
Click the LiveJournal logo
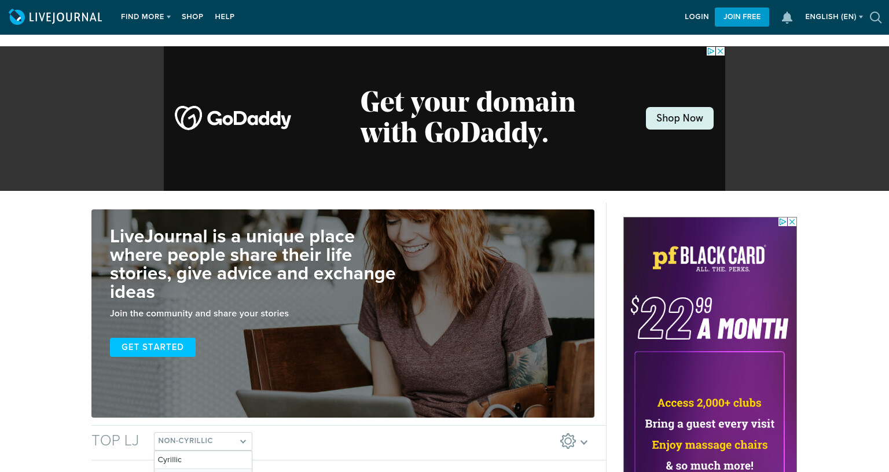[56, 17]
